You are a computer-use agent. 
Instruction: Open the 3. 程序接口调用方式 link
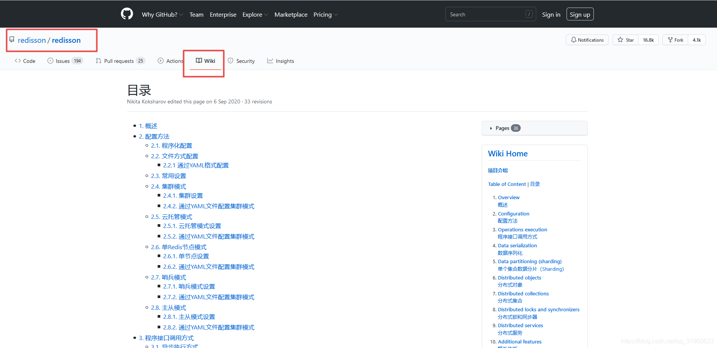[166, 338]
